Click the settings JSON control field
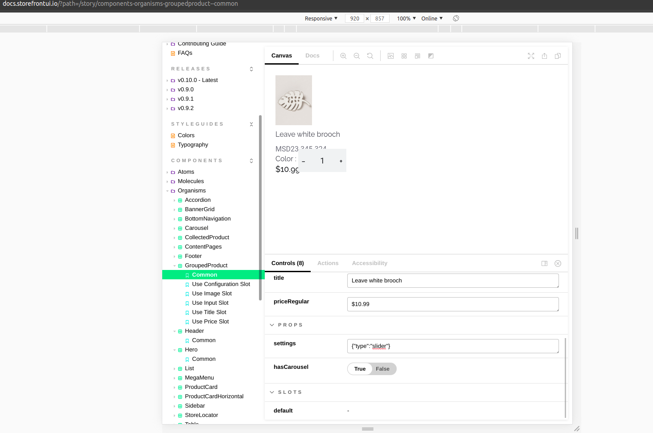Screen dimensions: 653x433 pos(453,346)
